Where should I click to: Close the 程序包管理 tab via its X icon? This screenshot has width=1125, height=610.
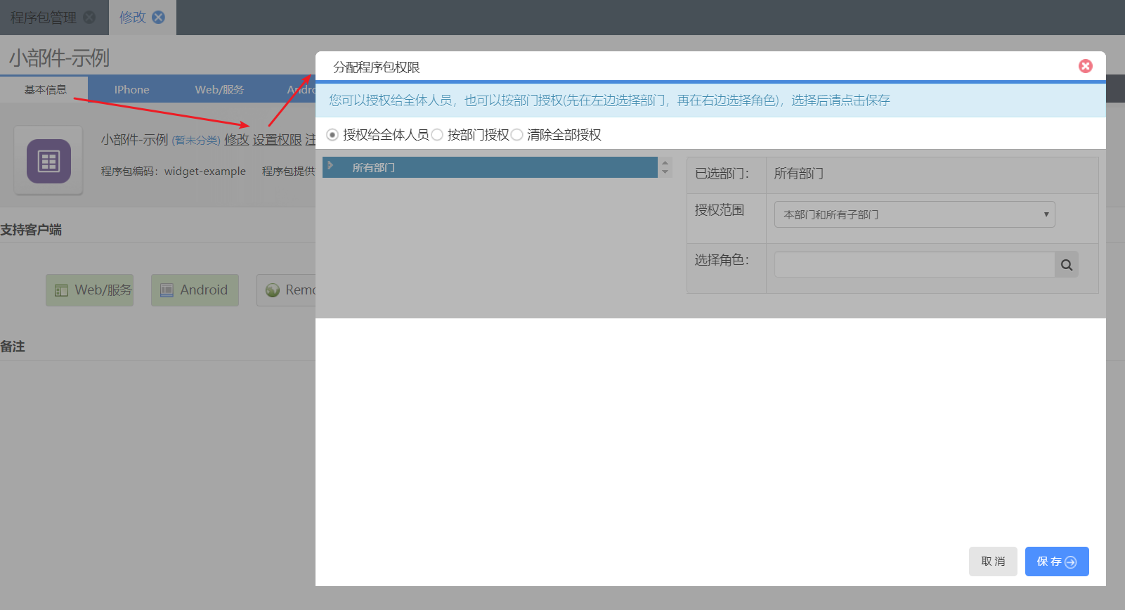(x=89, y=18)
